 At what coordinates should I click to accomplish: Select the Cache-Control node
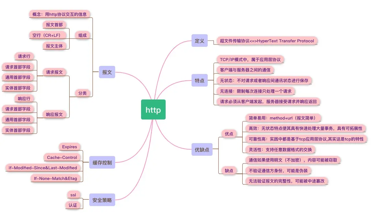click(62, 157)
